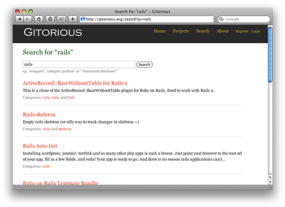Click the scrollbar up arrow
The height and width of the screenshot is (207, 285).
pos(270,177)
